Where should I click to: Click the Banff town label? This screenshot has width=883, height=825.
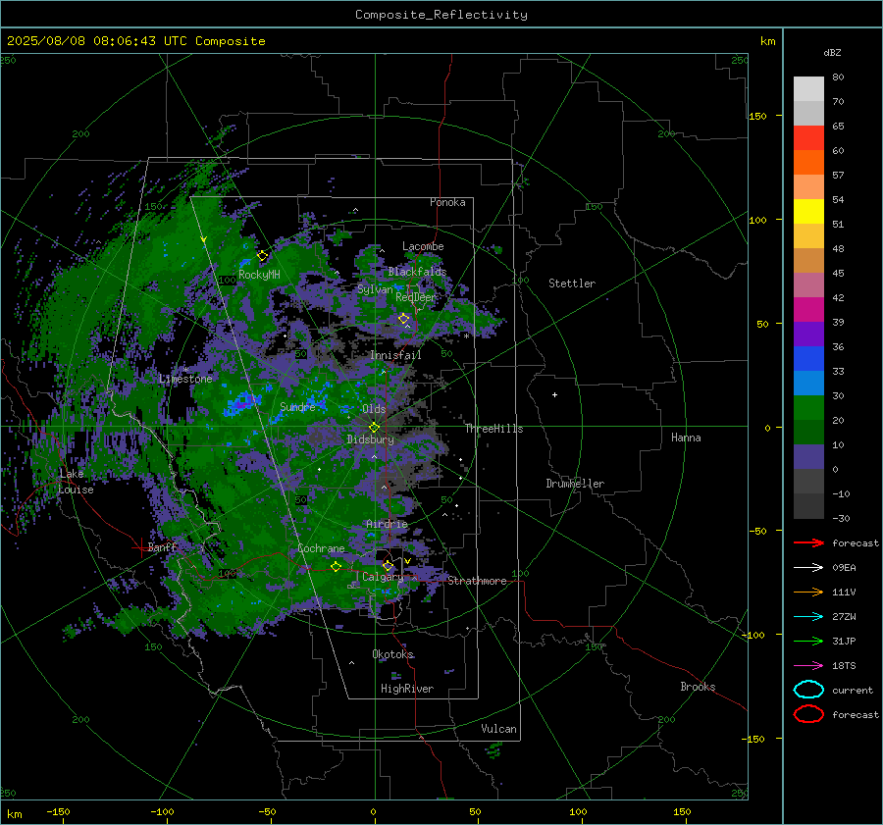pos(162,546)
